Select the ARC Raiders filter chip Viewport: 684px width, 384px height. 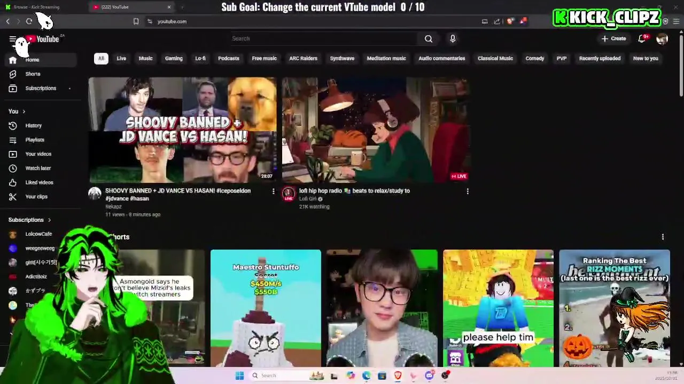[x=303, y=58]
